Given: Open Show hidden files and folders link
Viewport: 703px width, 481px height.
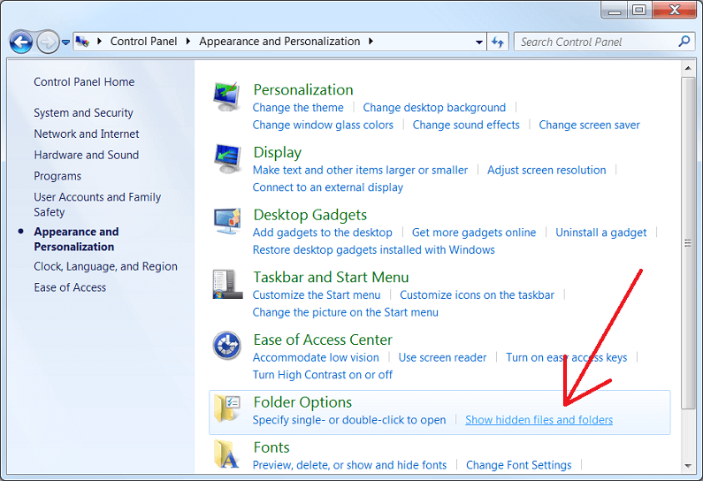Looking at the screenshot, I should pos(539,420).
